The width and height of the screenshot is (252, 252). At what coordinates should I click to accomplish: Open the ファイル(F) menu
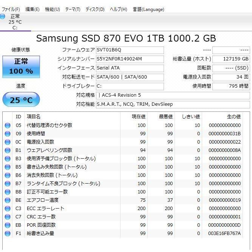pos(11,9)
